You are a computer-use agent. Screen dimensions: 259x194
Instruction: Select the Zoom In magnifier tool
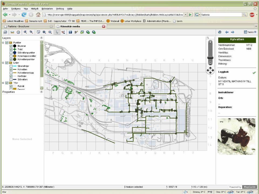pyautogui.click(x=44, y=32)
